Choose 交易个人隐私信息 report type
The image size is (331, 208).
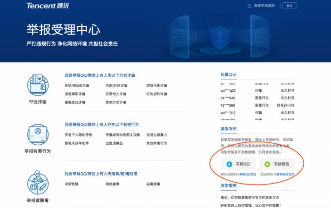point(78,135)
